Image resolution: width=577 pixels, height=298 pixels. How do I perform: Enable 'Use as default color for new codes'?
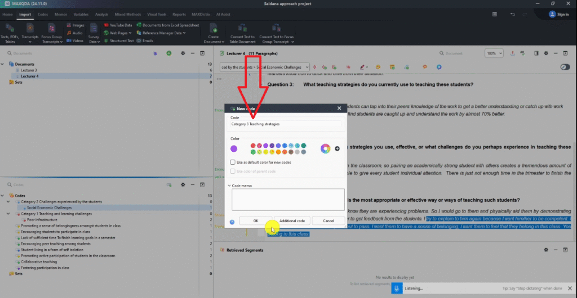click(x=233, y=162)
